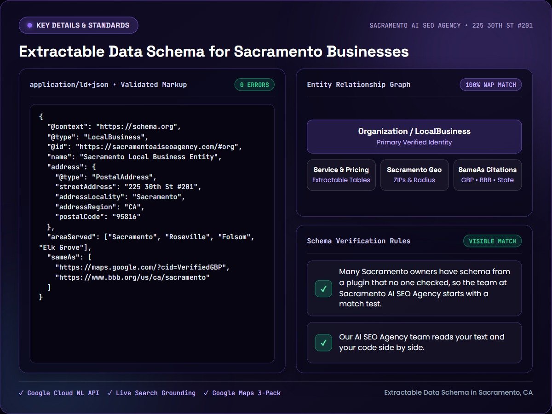Screen dimensions: 552x414
Task: Click the 100% NAP MATCH badge
Action: pyautogui.click(x=491, y=85)
